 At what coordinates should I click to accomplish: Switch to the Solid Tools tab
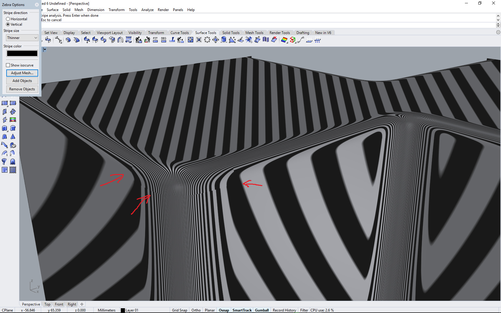pos(231,32)
